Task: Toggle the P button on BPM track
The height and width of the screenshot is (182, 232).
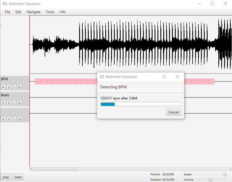Action: pos(3,87)
